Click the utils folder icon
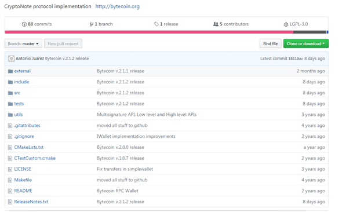Image resolution: width=364 pixels, height=212 pixels. point(10,115)
